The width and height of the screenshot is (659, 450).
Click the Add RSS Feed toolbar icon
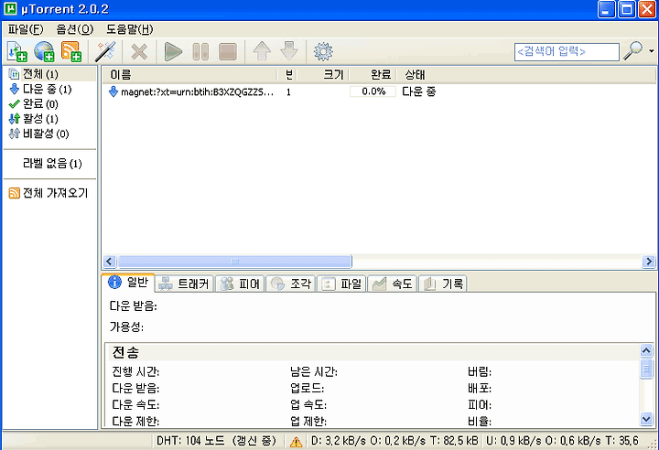coord(71,52)
